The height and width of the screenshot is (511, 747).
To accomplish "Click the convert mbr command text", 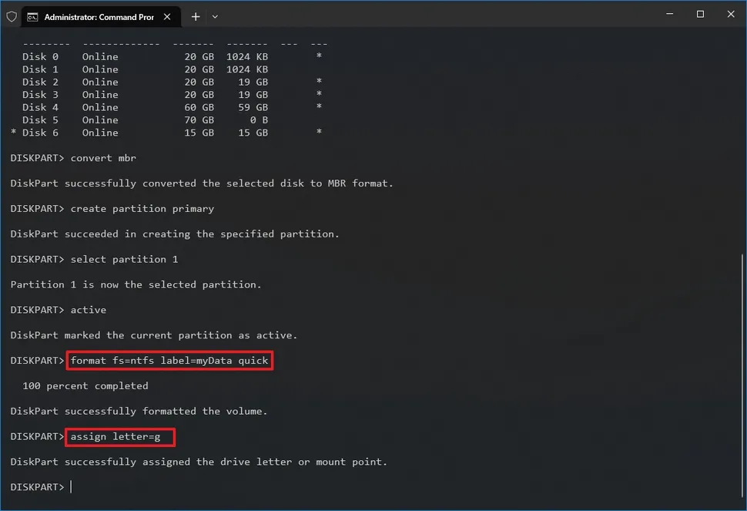I will (x=103, y=158).
